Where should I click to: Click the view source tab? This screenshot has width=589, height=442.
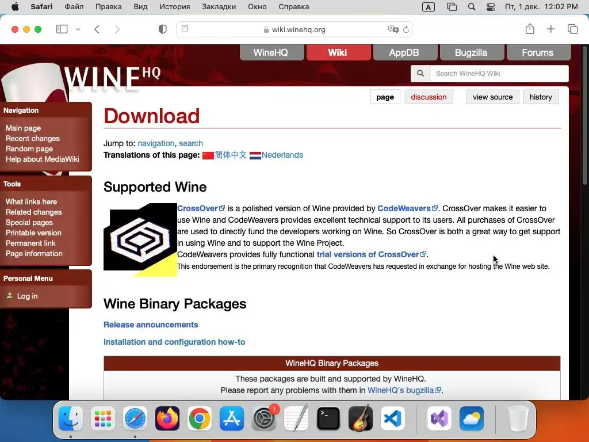[492, 97]
